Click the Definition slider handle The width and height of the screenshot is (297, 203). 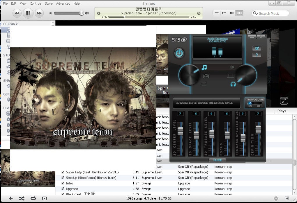pos(258,130)
